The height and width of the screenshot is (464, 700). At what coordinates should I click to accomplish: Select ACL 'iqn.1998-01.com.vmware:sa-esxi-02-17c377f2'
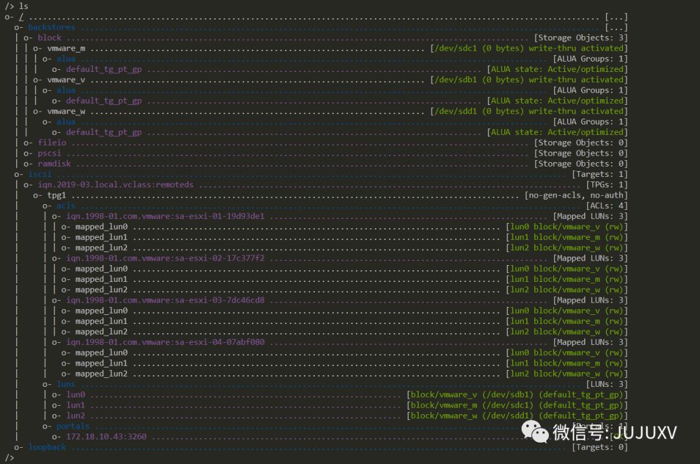tap(165, 258)
